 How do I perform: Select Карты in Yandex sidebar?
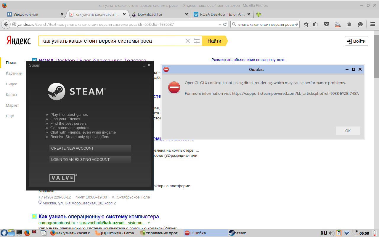[11, 95]
